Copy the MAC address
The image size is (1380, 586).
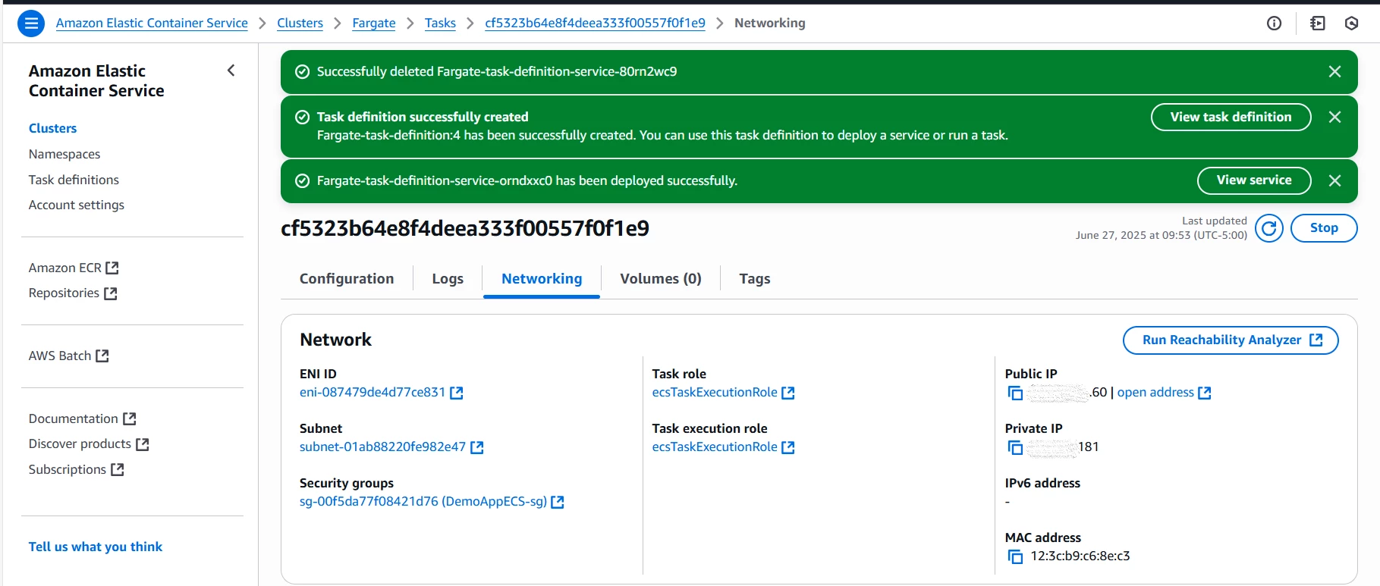(1015, 556)
